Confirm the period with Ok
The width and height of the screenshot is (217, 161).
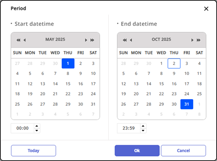(137, 151)
